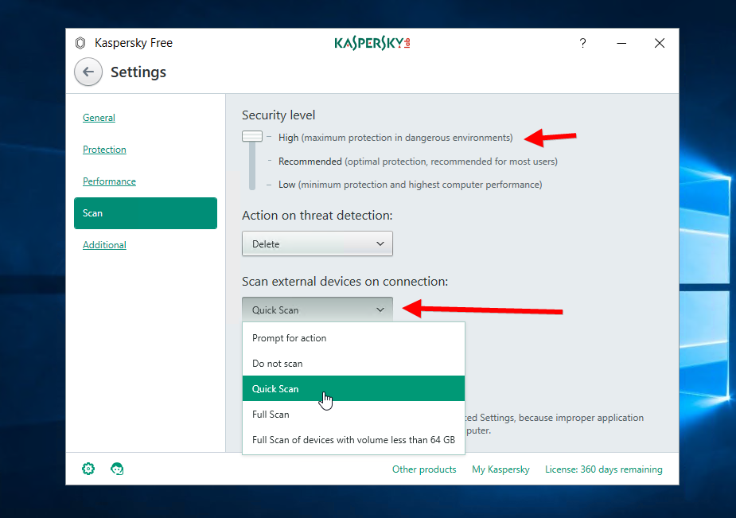Set security level to High
Viewport: 736px width, 518px height.
click(395, 138)
